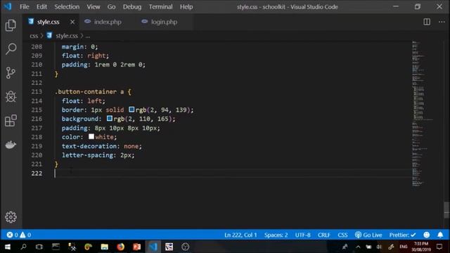This screenshot has width=450, height=253.
Task: Open the Explorer view in activity bar
Action: [x=11, y=25]
